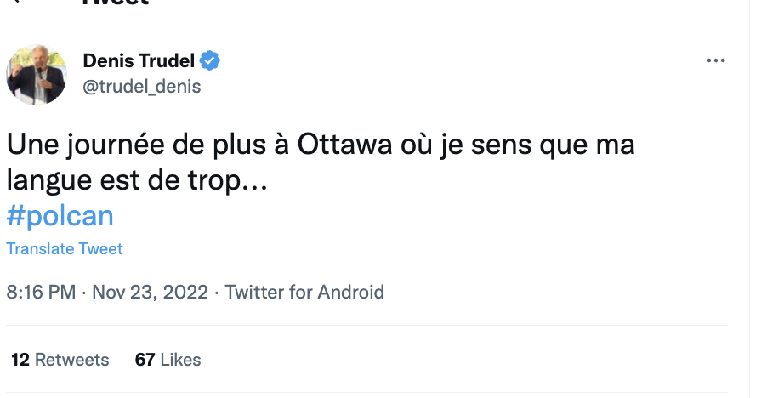Click the vertical column border on right
Image resolution: width=767 pixels, height=398 pixels.
click(749, 199)
